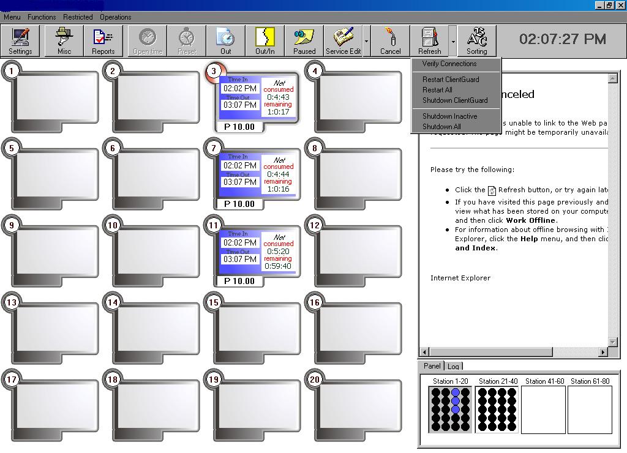Select station 17 monitor
Image resolution: width=627 pixels, height=453 pixels.
(x=50, y=405)
